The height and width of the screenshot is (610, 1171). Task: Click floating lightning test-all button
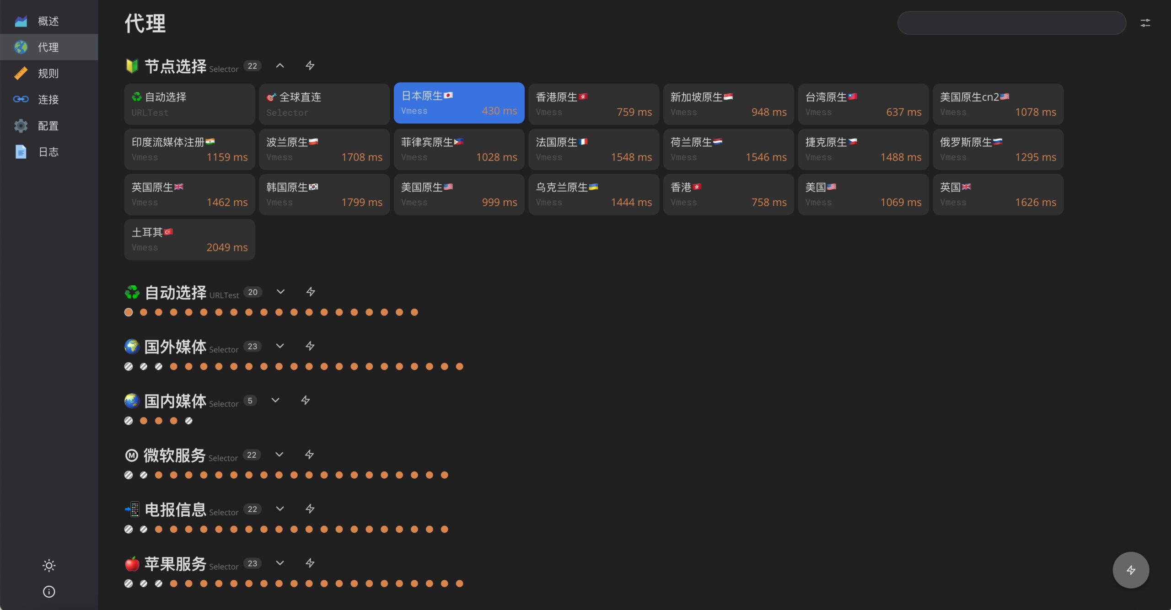point(1131,570)
